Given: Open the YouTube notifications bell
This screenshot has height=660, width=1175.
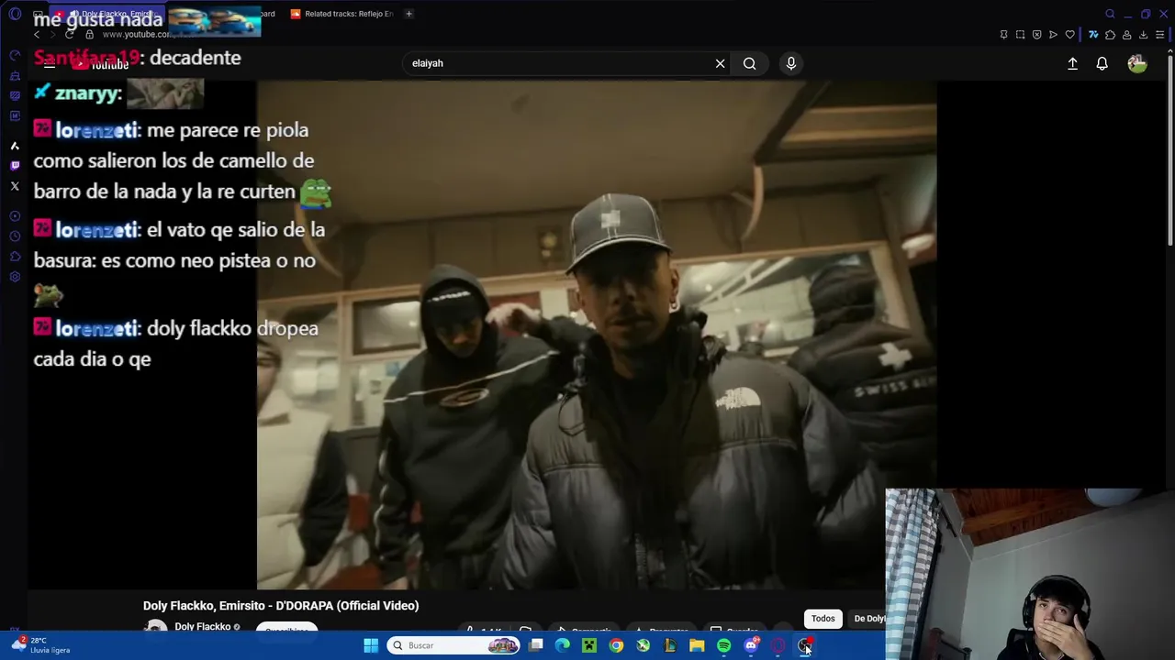Looking at the screenshot, I should (1102, 63).
